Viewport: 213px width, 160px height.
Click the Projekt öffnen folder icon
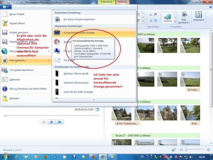click(x=5, y=23)
